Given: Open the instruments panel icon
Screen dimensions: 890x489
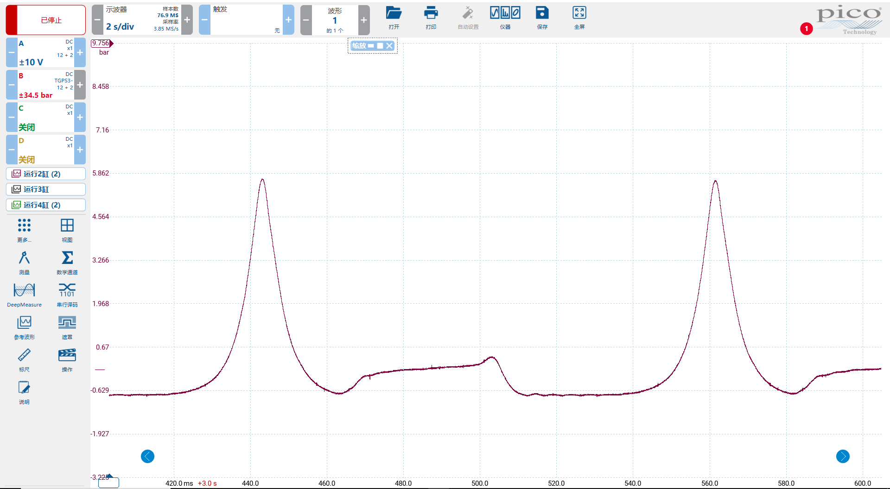Looking at the screenshot, I should pyautogui.click(x=505, y=18).
